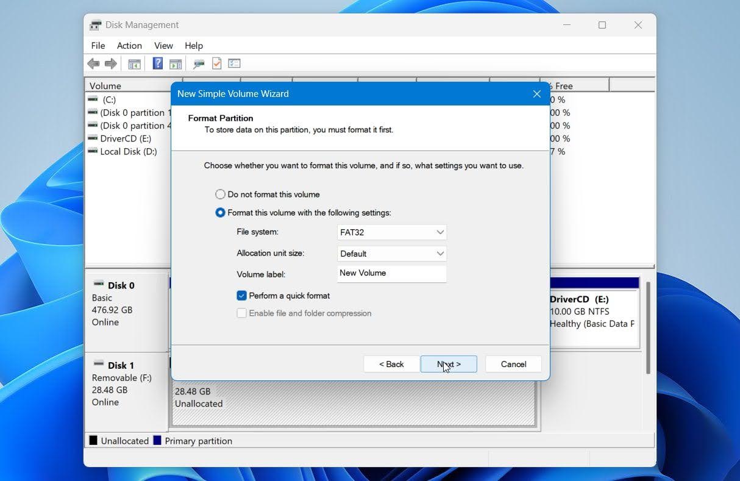Click the Back button in the wizard

(391, 364)
